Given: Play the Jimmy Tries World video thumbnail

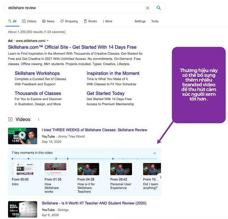Looking at the screenshot, I should tap(22, 135).
